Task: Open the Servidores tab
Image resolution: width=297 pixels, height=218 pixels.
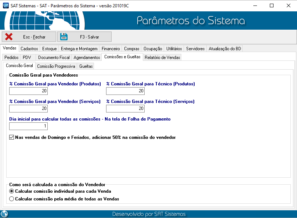Action: 195,49
